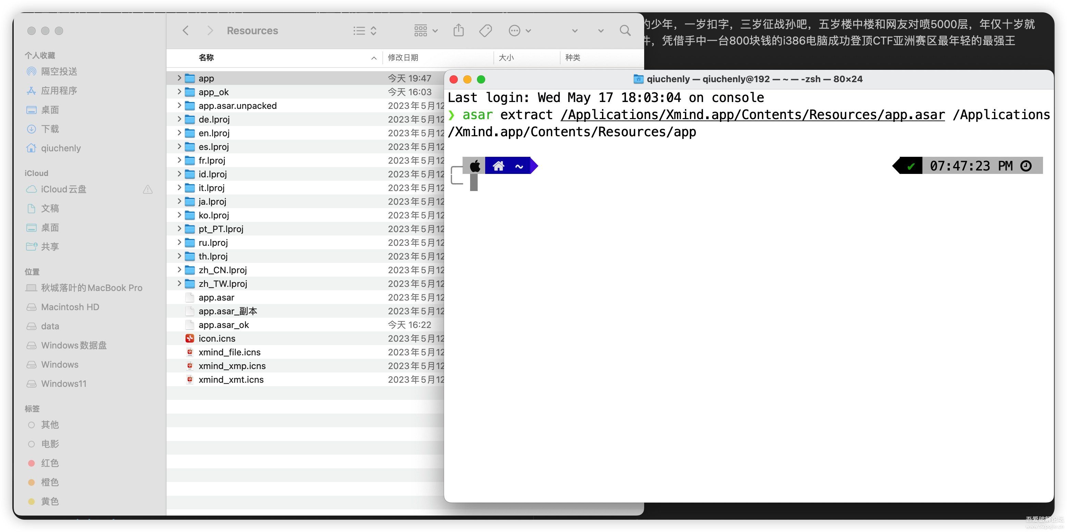1067x532 pixels.
Task: Click the underlined app.asar path in Terminal
Action: point(752,115)
